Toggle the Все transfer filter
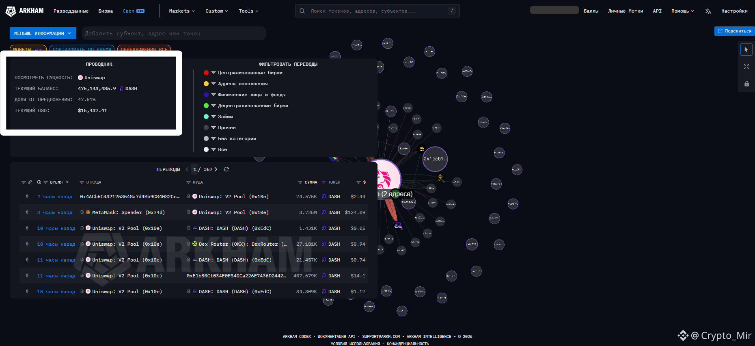 (x=222, y=149)
